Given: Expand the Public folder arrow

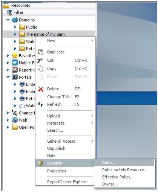Looking at the screenshot, I should (x=15, y=27).
